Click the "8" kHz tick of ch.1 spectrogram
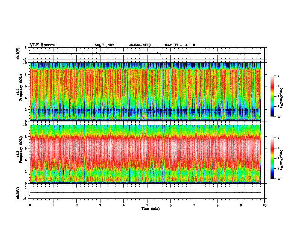This screenshot has height=230, width=298. 26,74
